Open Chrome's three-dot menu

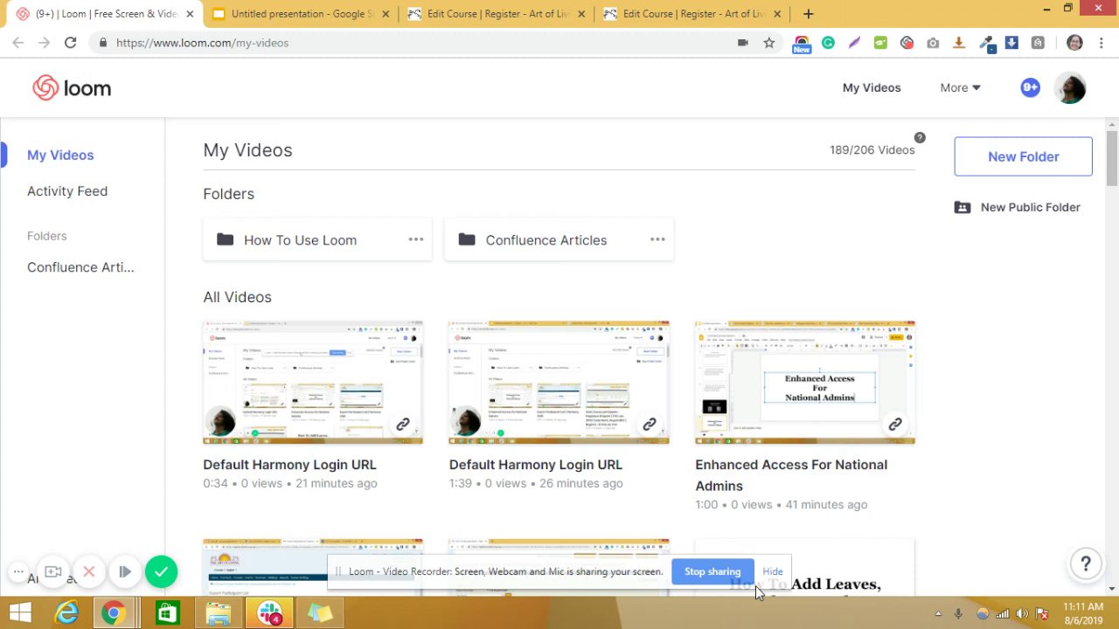(1101, 42)
